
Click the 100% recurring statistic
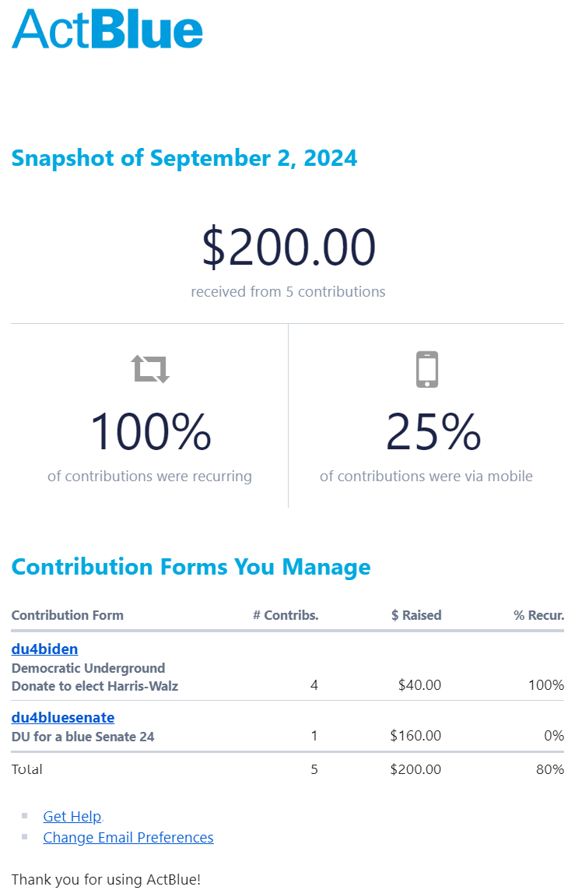pyautogui.click(x=151, y=432)
